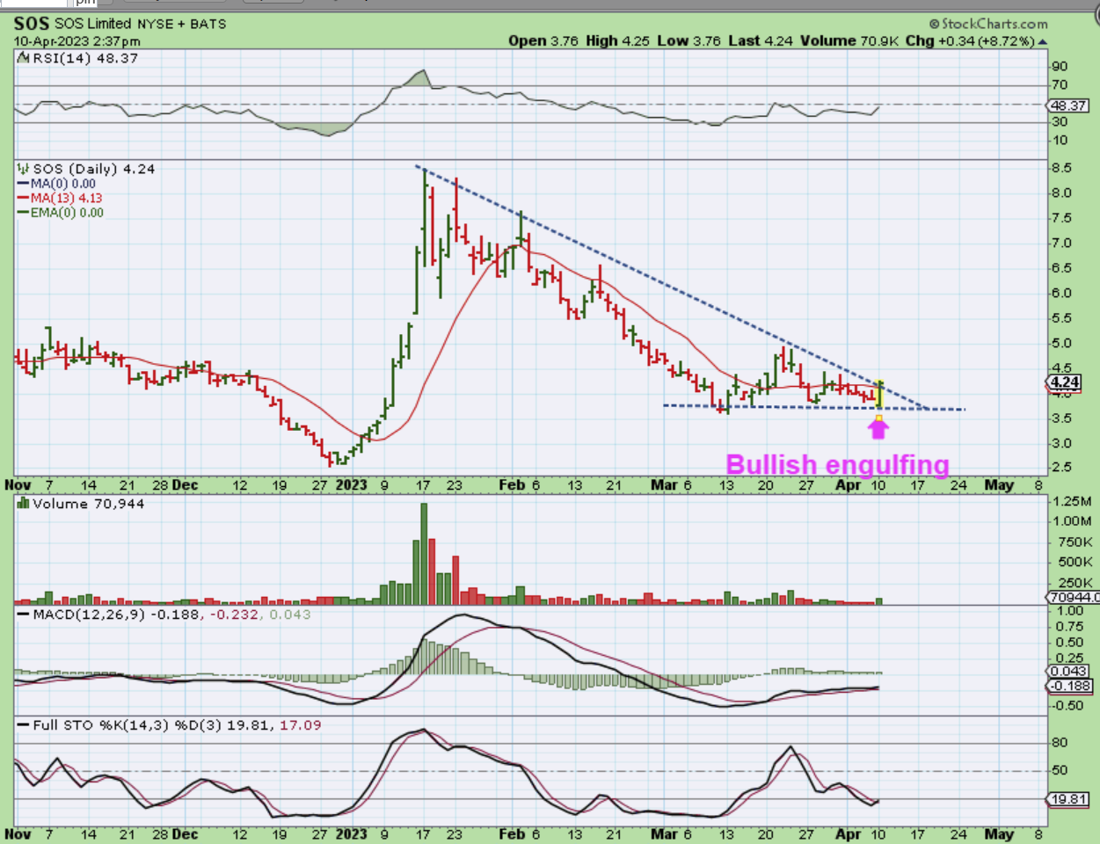Click the 2023 label on price axis
This screenshot has height=844, width=1100.
[x=351, y=484]
